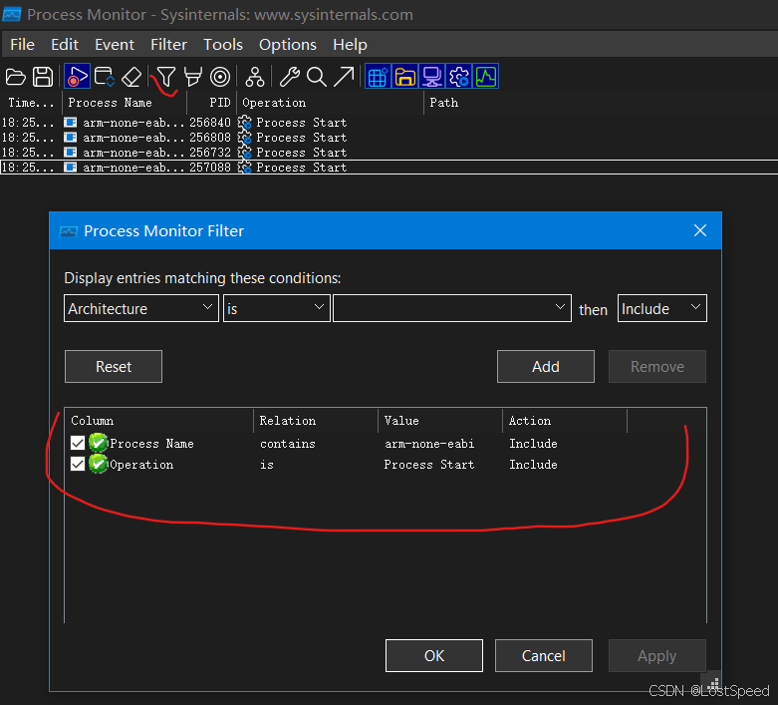Open the Event menu
This screenshot has height=705, width=778.
[115, 45]
